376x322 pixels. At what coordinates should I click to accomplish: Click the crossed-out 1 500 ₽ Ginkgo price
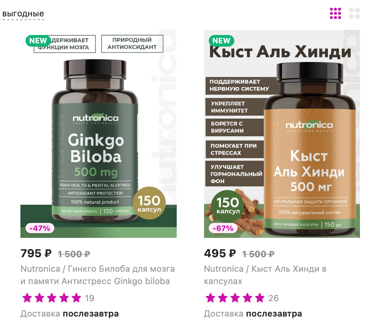click(x=74, y=254)
